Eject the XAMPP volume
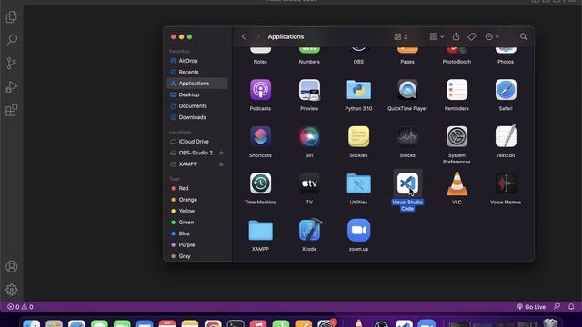Screen dimensions: 582x327 (x=221, y=164)
